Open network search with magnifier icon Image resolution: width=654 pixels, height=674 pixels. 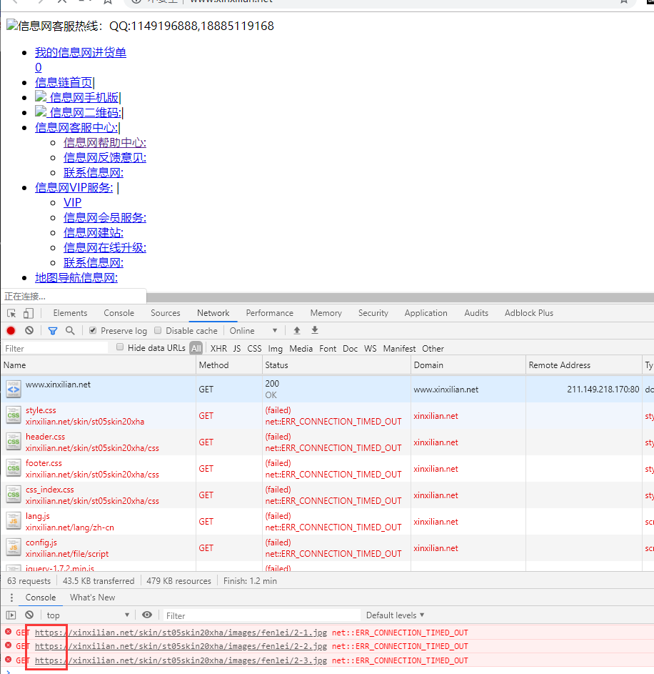click(70, 331)
